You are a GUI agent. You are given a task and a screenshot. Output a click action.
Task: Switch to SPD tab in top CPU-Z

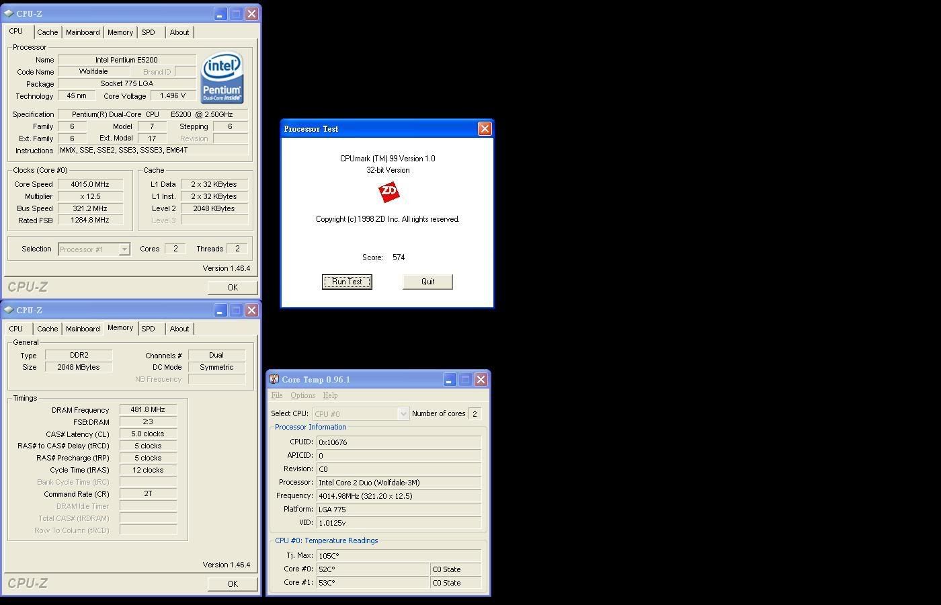coord(148,32)
